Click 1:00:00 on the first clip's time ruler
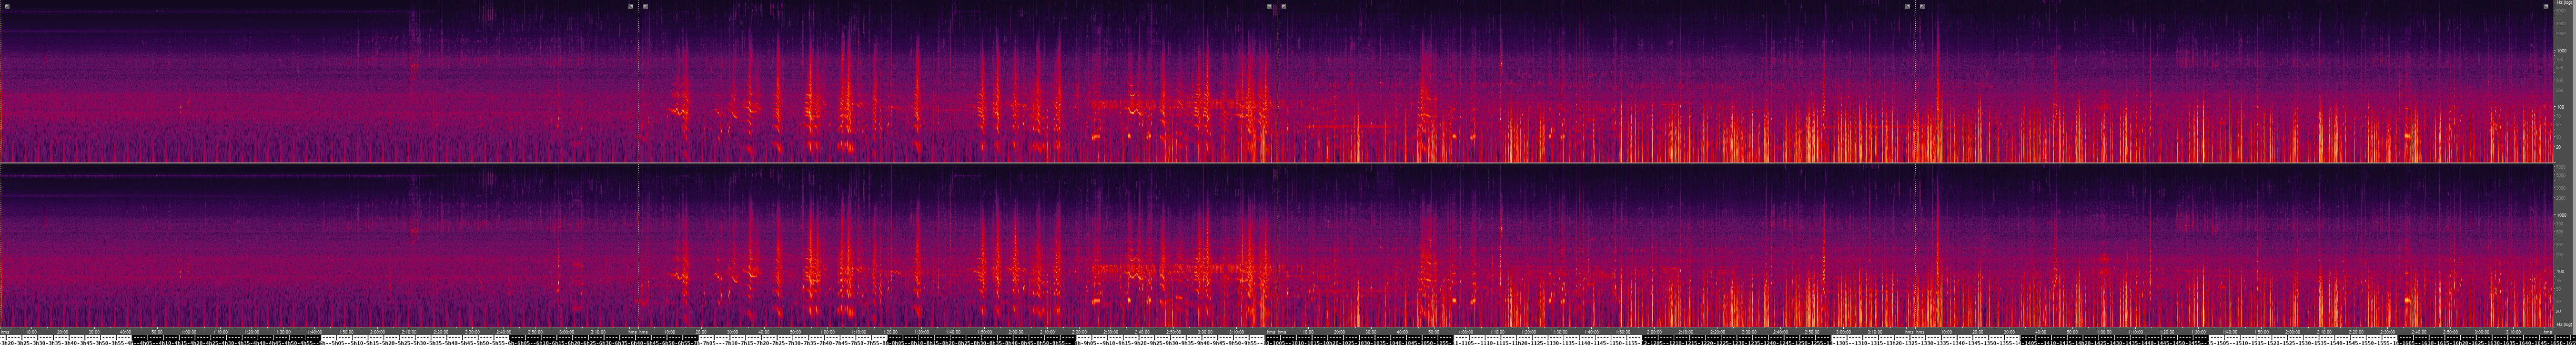The image size is (2576, 345). coord(189,331)
